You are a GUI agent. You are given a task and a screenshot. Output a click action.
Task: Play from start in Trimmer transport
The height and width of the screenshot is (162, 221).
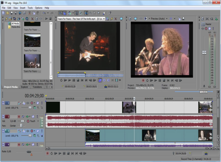66,80
